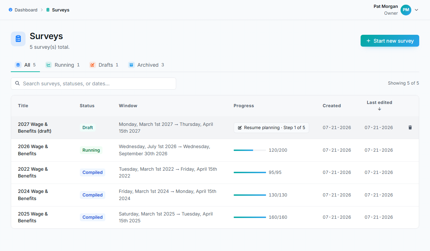Sort by the Status column header
Screen dimensions: 430x251
click(x=87, y=105)
